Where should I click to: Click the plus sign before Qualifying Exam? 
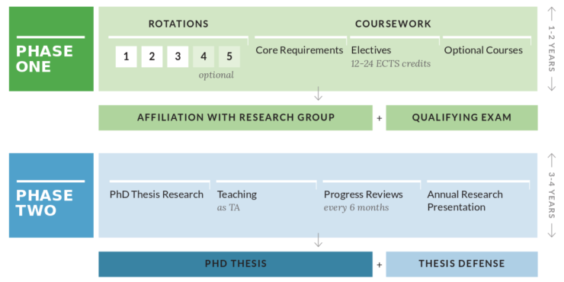click(379, 117)
